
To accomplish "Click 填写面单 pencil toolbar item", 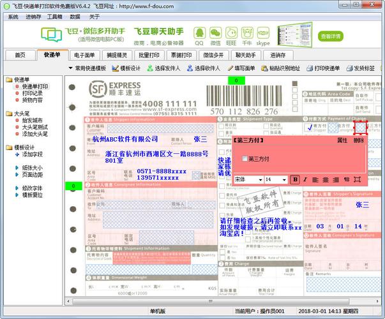I will tap(241, 68).
